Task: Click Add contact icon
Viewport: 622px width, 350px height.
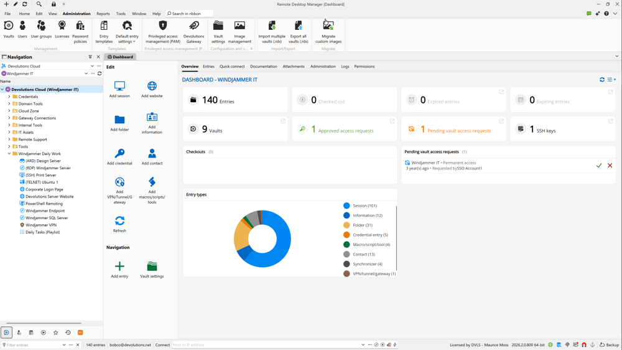Action: [152, 157]
